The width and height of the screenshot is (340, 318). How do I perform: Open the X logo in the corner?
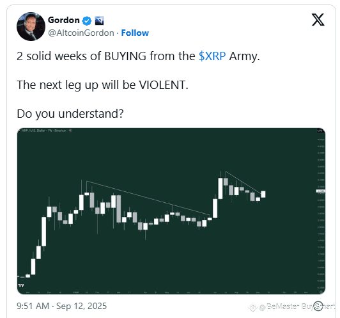[x=318, y=20]
